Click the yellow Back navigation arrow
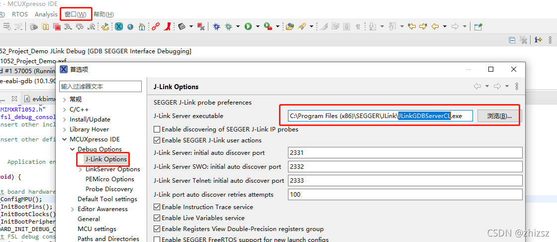Screen dimensions: 557x242 coord(435,26)
